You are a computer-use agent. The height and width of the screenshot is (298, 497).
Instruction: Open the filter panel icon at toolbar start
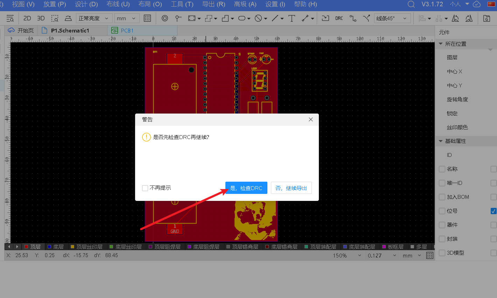tap(10, 18)
